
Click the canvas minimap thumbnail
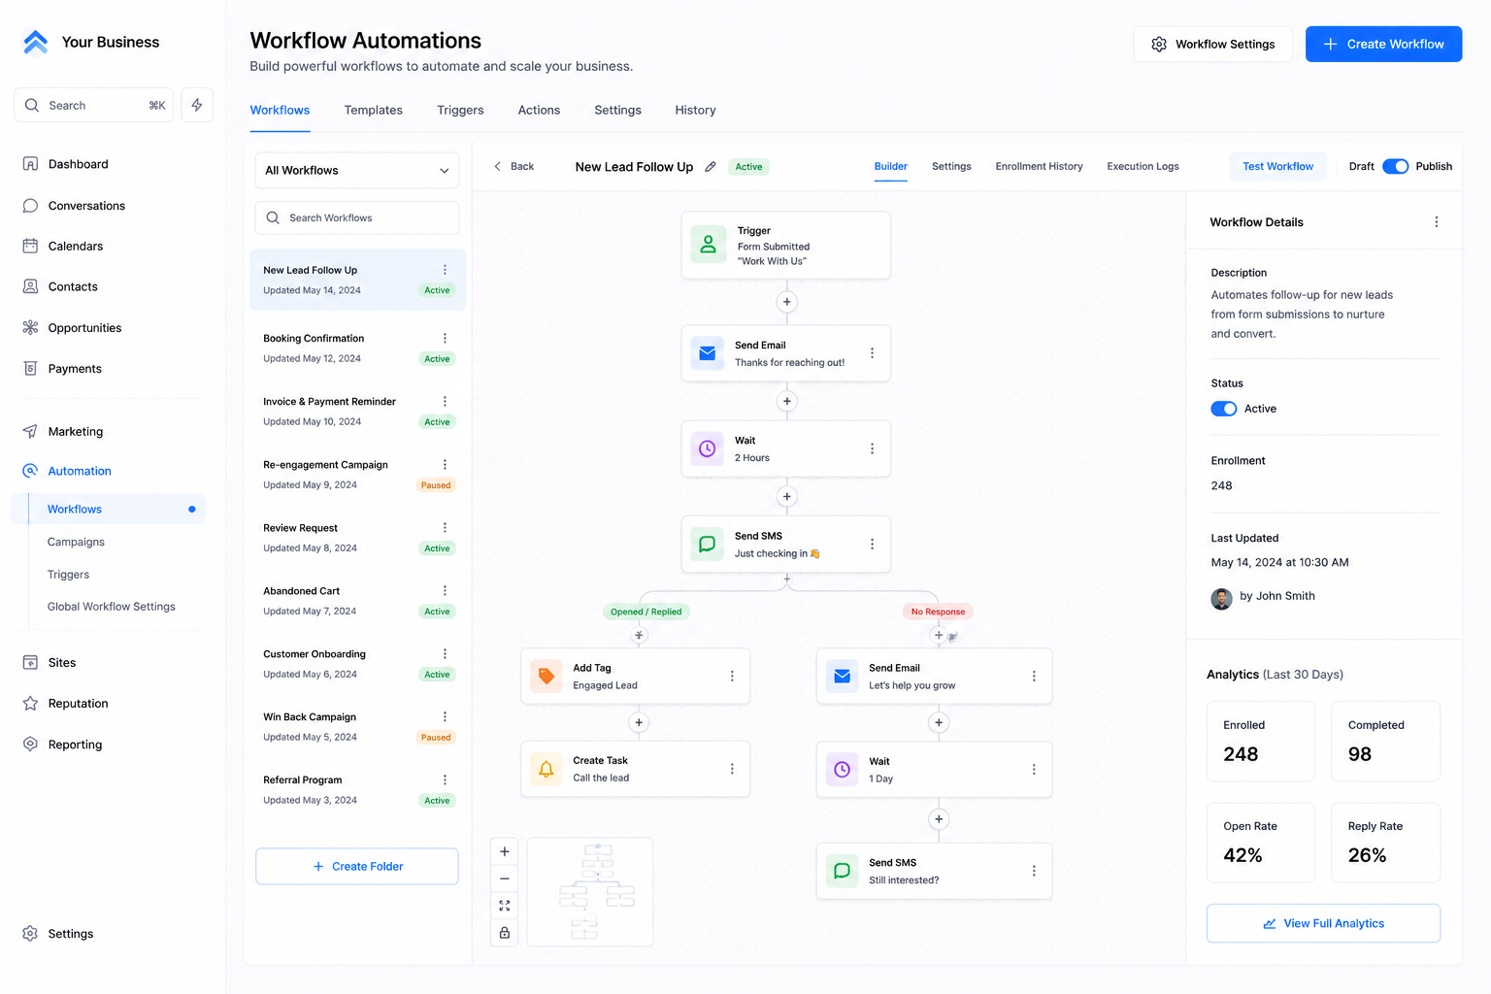pos(590,892)
